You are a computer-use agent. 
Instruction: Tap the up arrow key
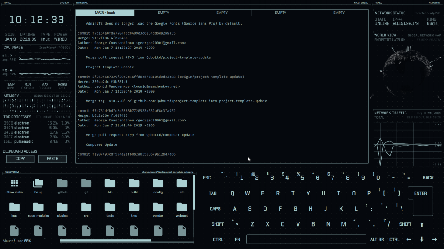(421, 225)
